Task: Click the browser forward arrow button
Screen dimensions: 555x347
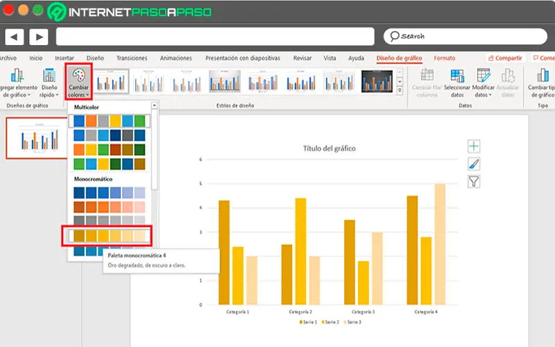Action: (x=39, y=37)
